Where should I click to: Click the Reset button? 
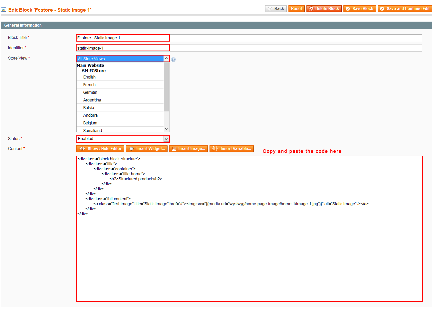pyautogui.click(x=296, y=9)
